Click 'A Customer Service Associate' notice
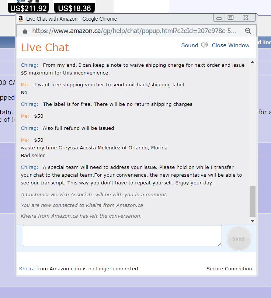 click(94, 195)
